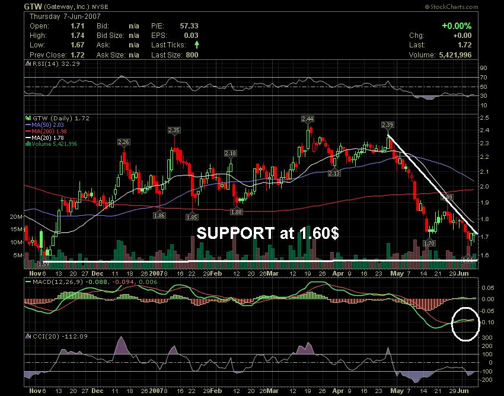Click the 300 label on CCI axis
The width and height of the screenshot is (504, 396).
coord(487,337)
